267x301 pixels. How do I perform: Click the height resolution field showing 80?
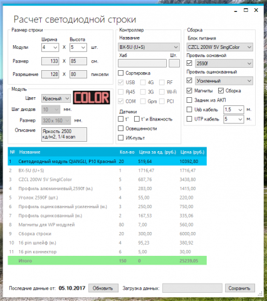pyautogui.click(x=78, y=74)
